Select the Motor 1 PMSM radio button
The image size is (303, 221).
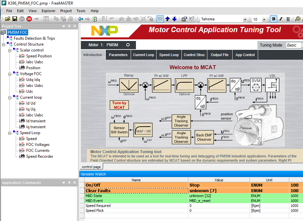pyautogui.click(x=128, y=45)
